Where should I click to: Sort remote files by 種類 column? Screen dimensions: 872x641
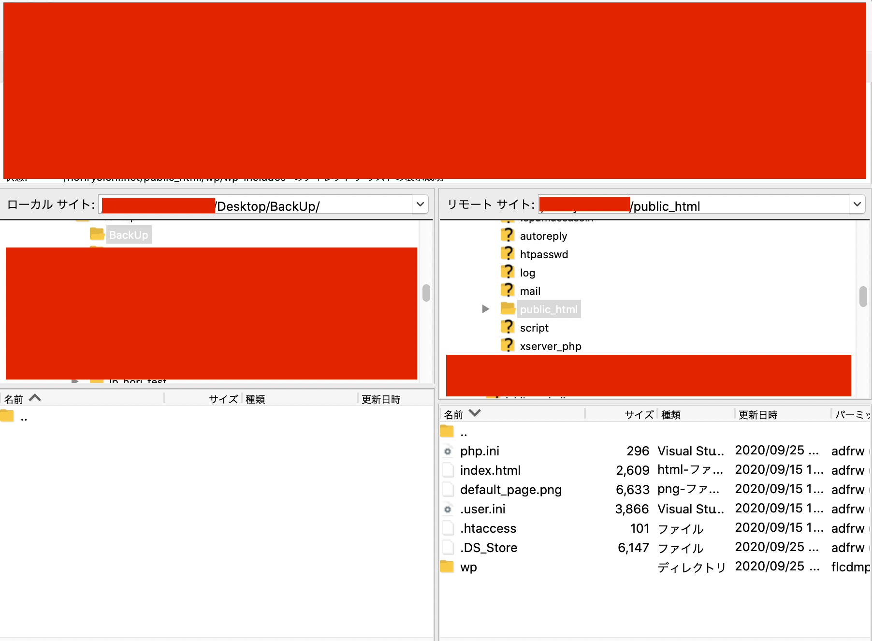(696, 414)
